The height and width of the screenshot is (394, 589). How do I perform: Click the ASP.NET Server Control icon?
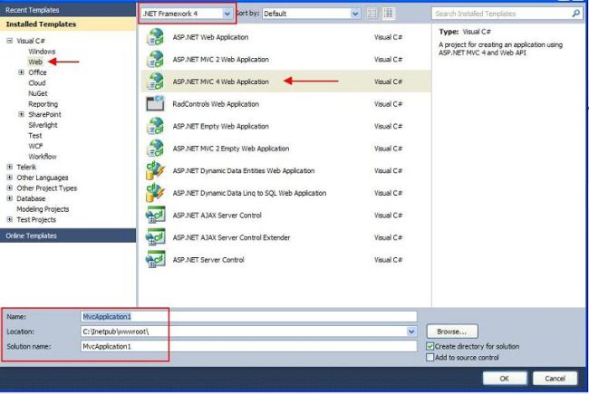click(155, 260)
